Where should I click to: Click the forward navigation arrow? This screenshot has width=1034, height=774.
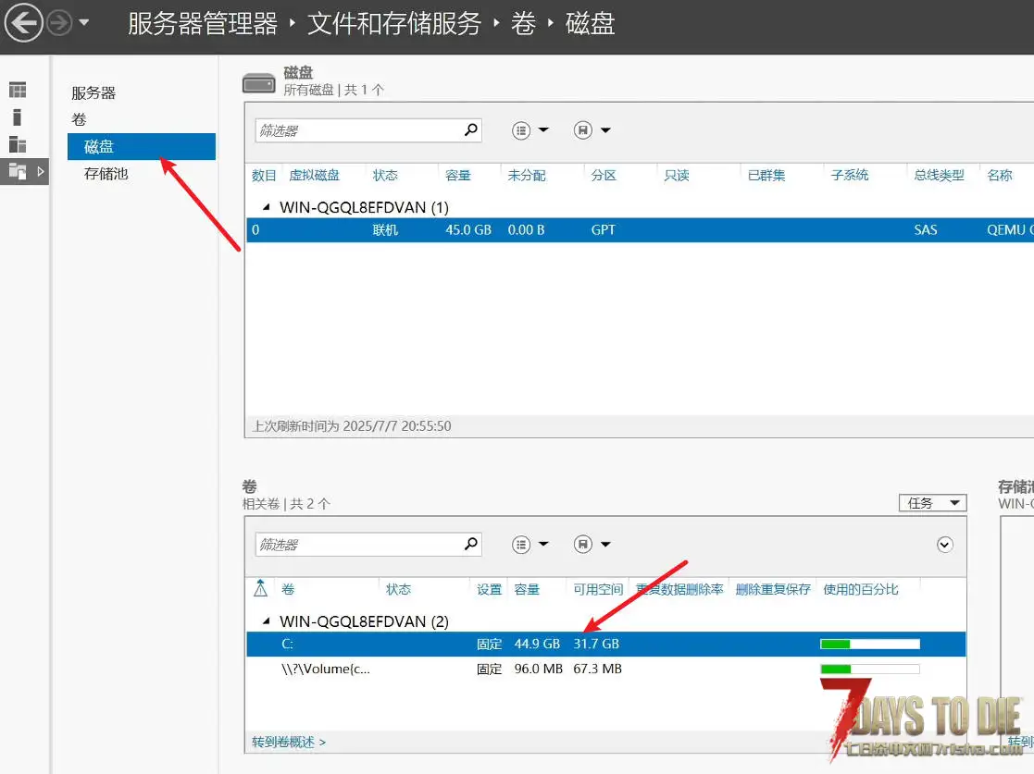point(59,23)
